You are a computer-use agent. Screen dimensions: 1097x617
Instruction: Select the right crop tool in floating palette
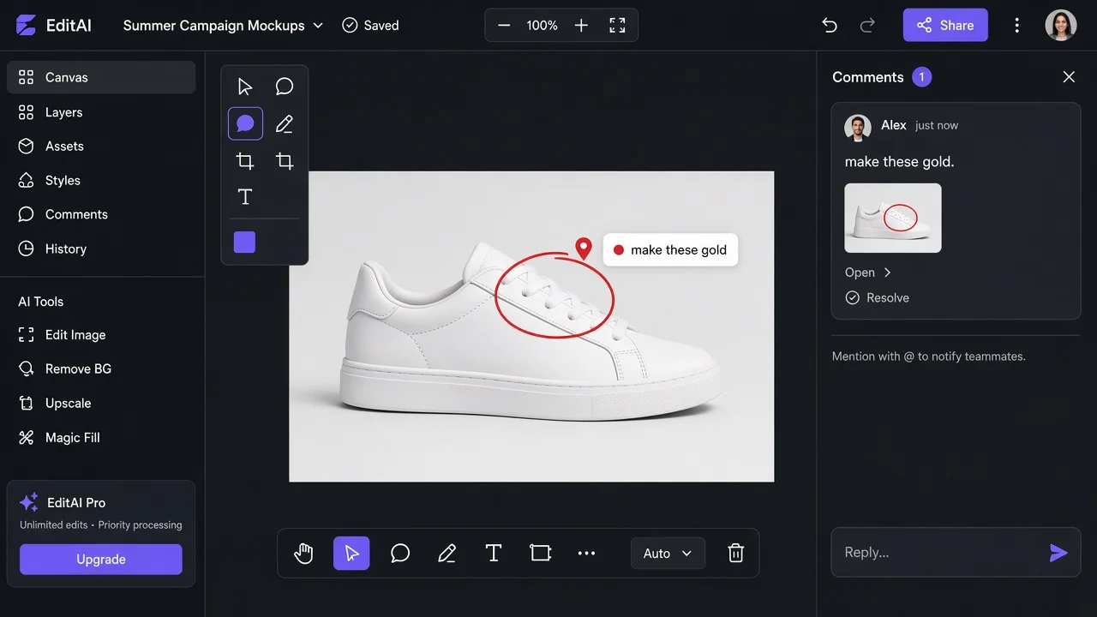point(285,161)
